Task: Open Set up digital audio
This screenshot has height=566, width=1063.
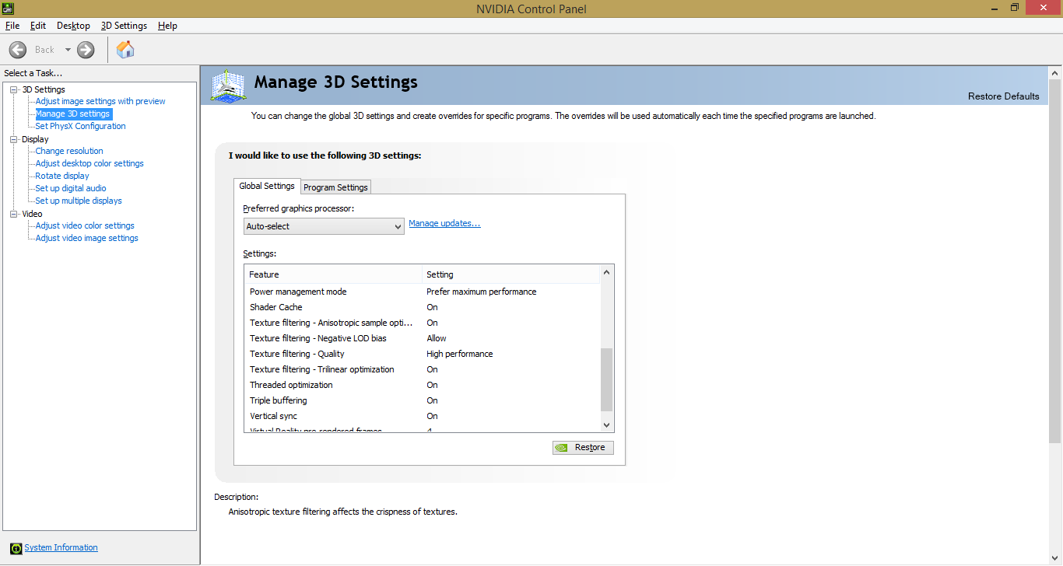Action: (x=71, y=188)
